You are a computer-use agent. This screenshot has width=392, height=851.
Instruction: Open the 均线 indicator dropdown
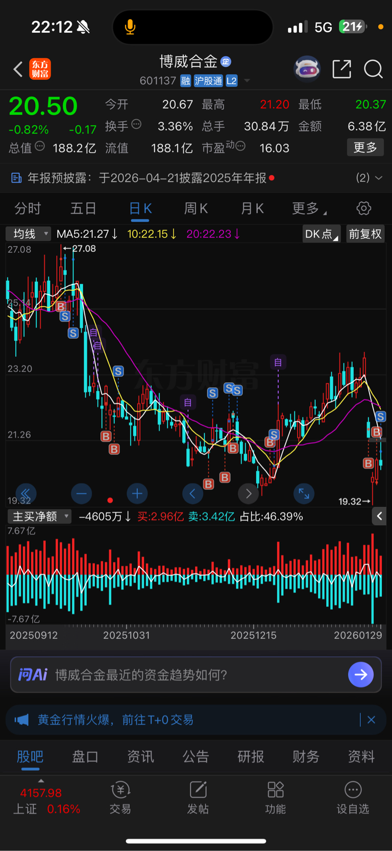pos(28,234)
